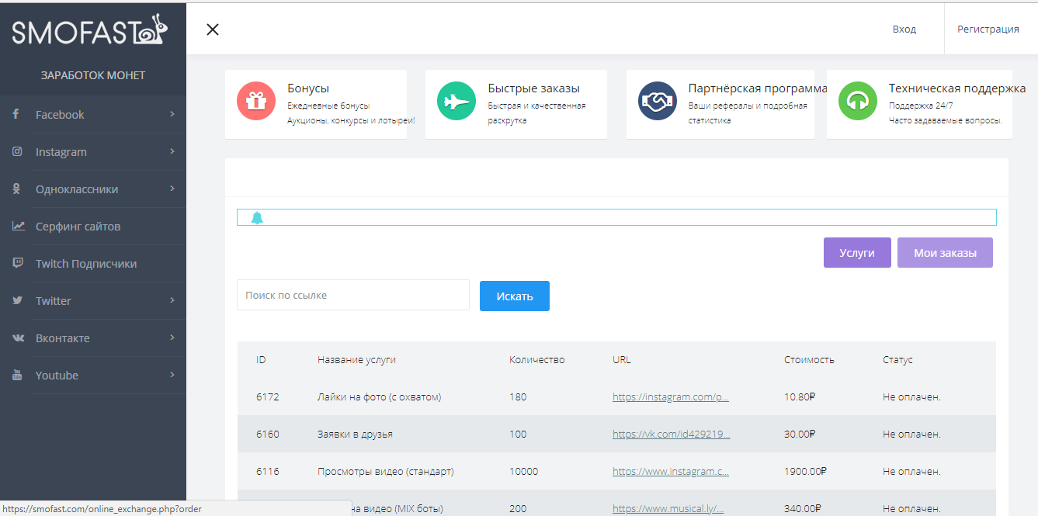Switch to the Мои заказы tab
Screen dimensions: 1038x516
pos(945,252)
